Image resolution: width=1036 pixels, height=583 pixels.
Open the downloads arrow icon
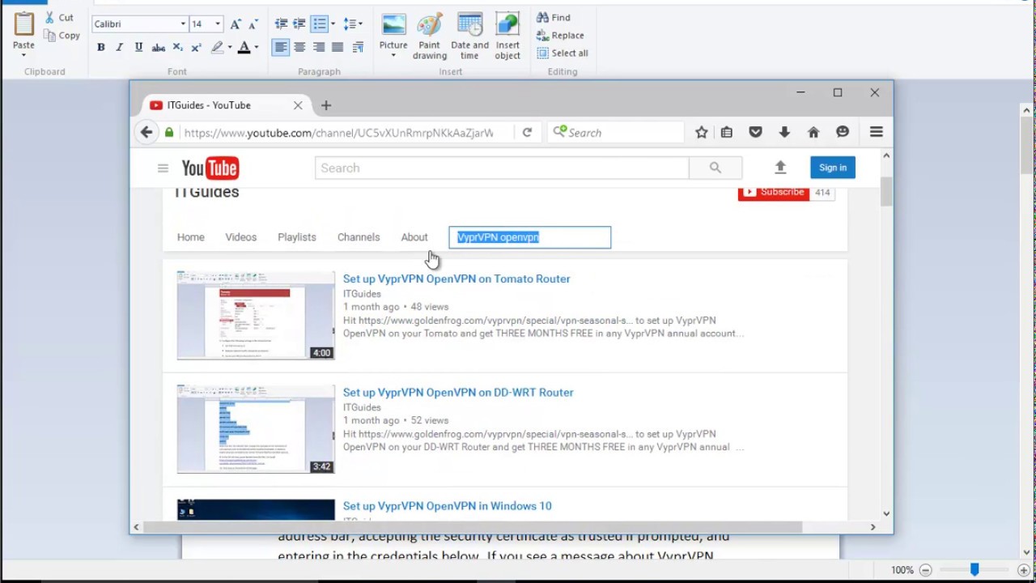[x=784, y=133]
